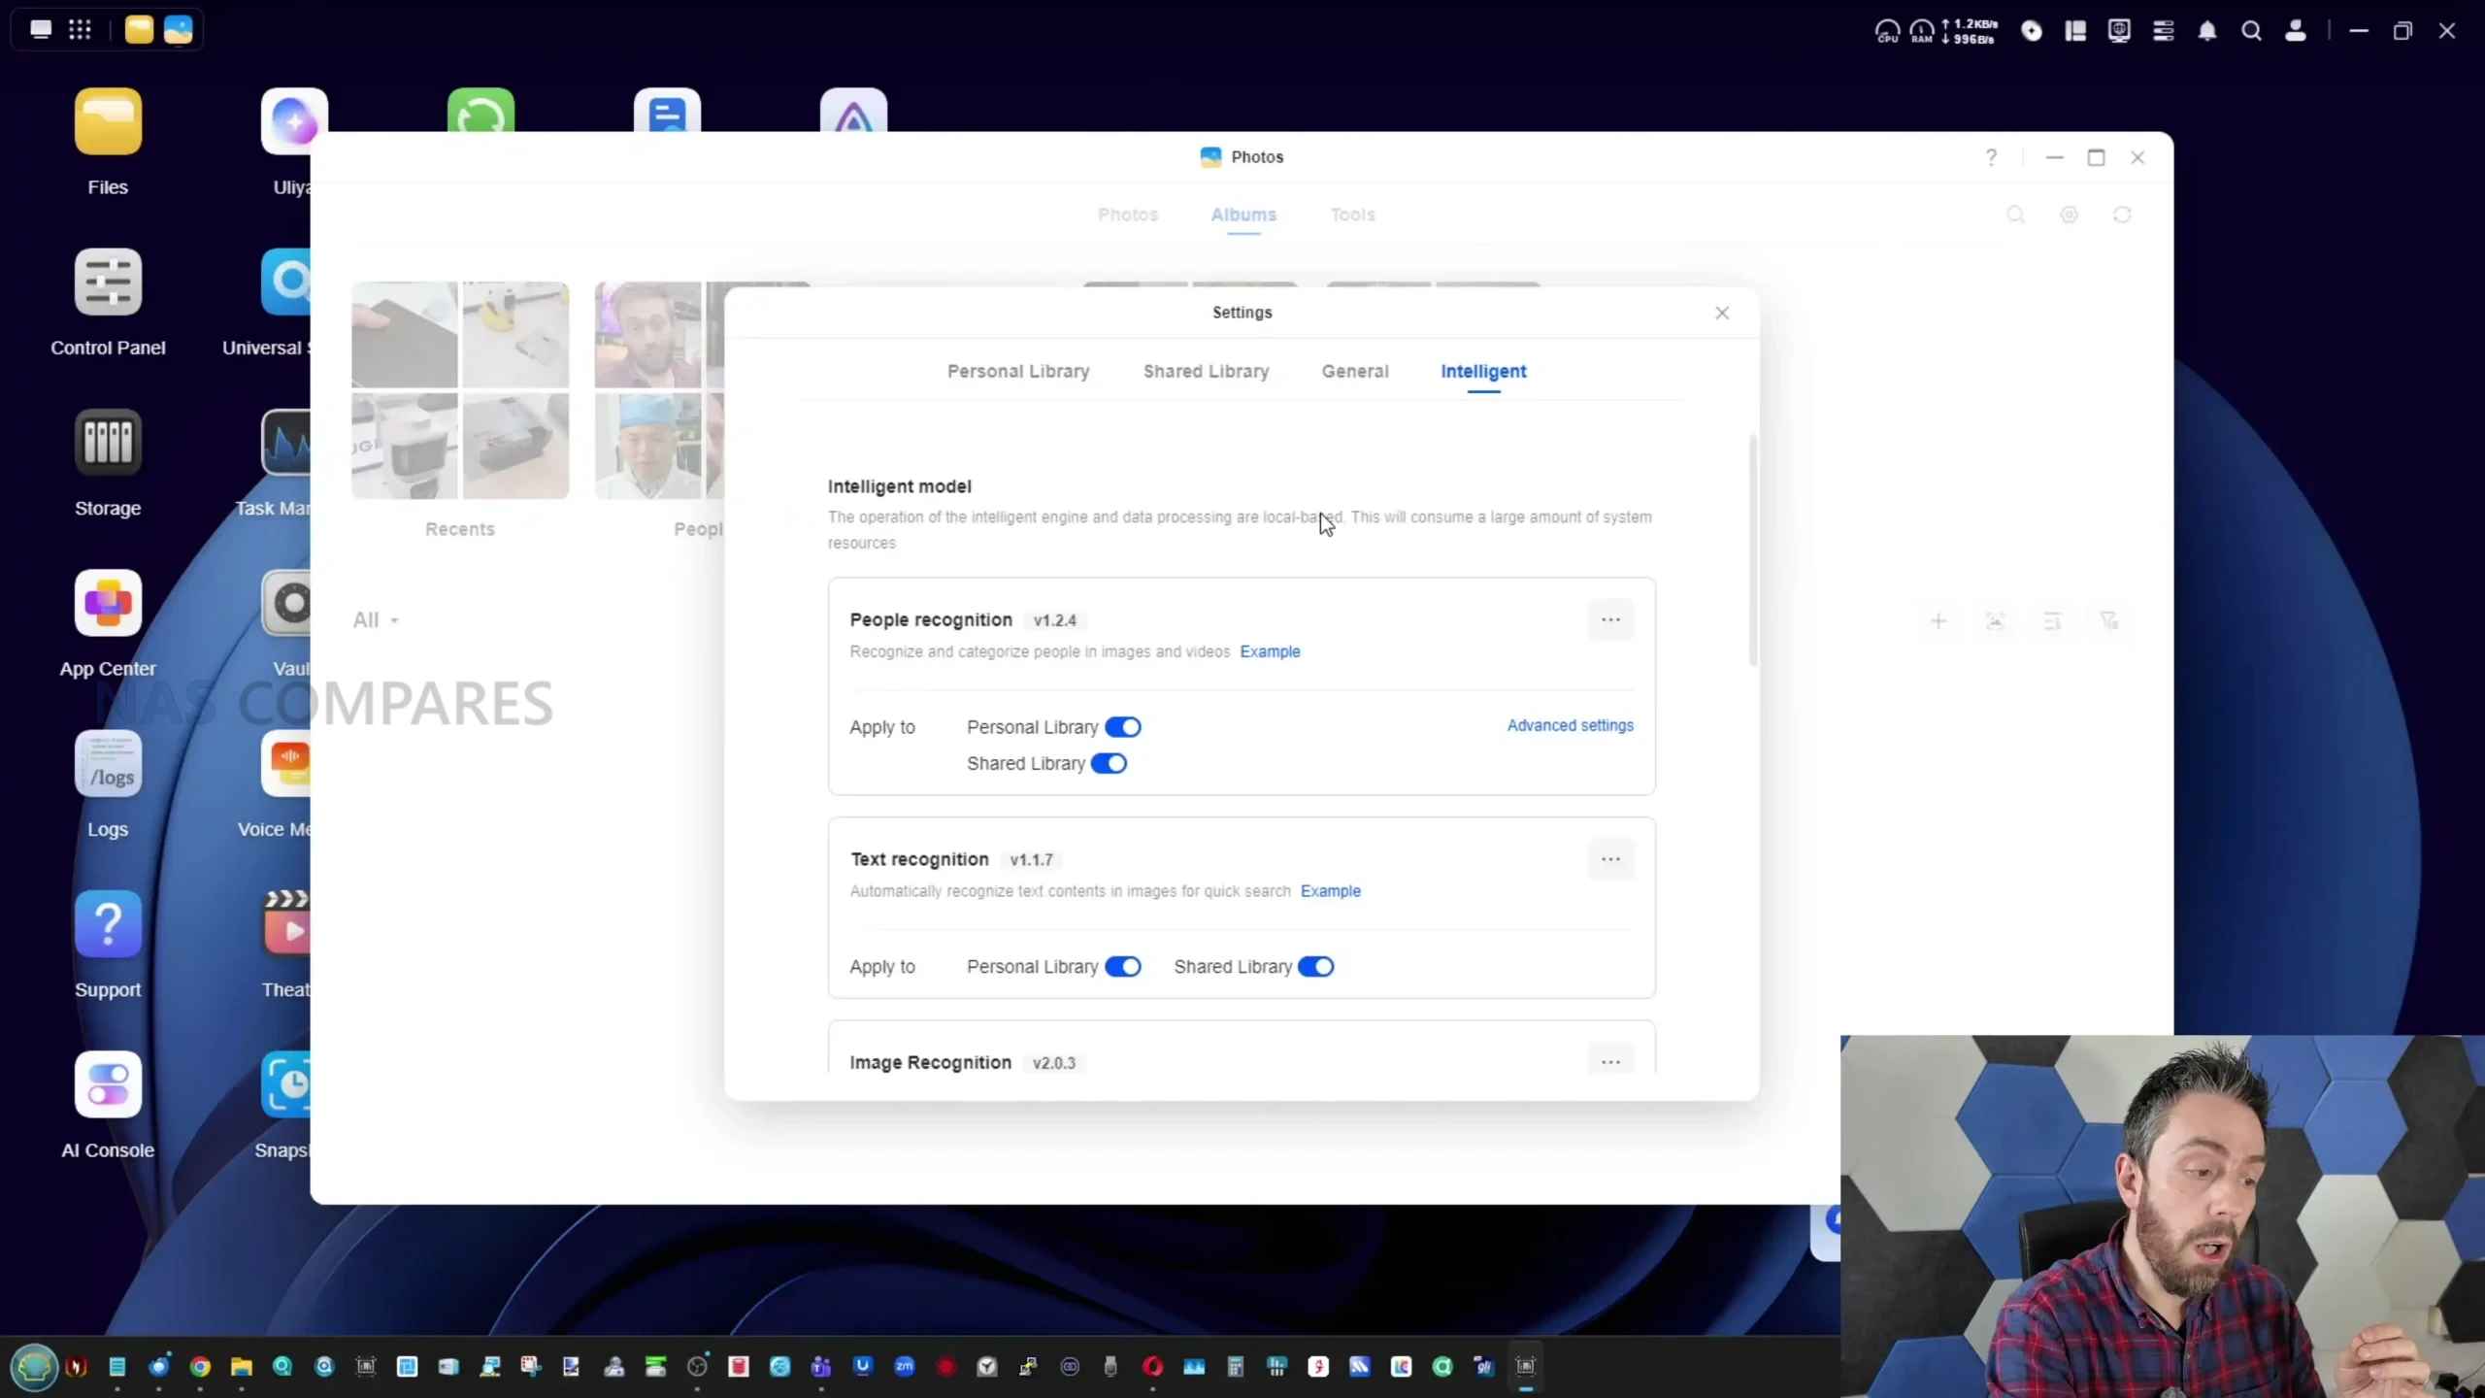Open the App Center desktop icon

[x=108, y=603]
